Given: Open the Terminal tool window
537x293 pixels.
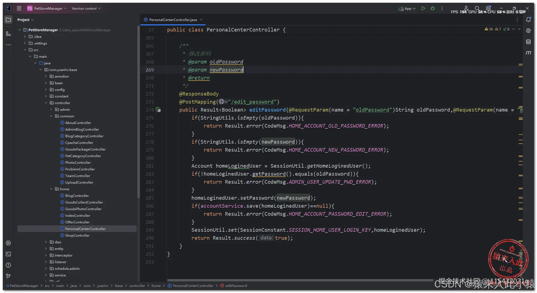Looking at the screenshot, I should point(8,254).
